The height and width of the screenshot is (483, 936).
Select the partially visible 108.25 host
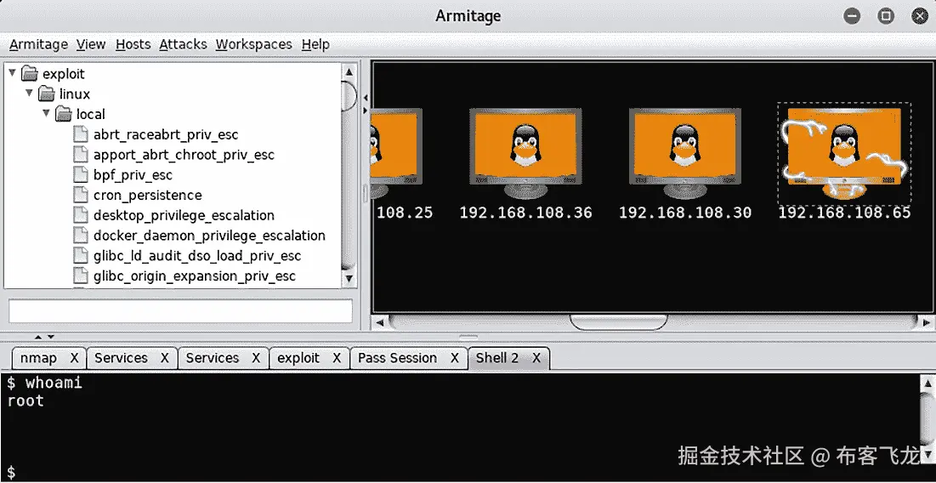coord(397,153)
